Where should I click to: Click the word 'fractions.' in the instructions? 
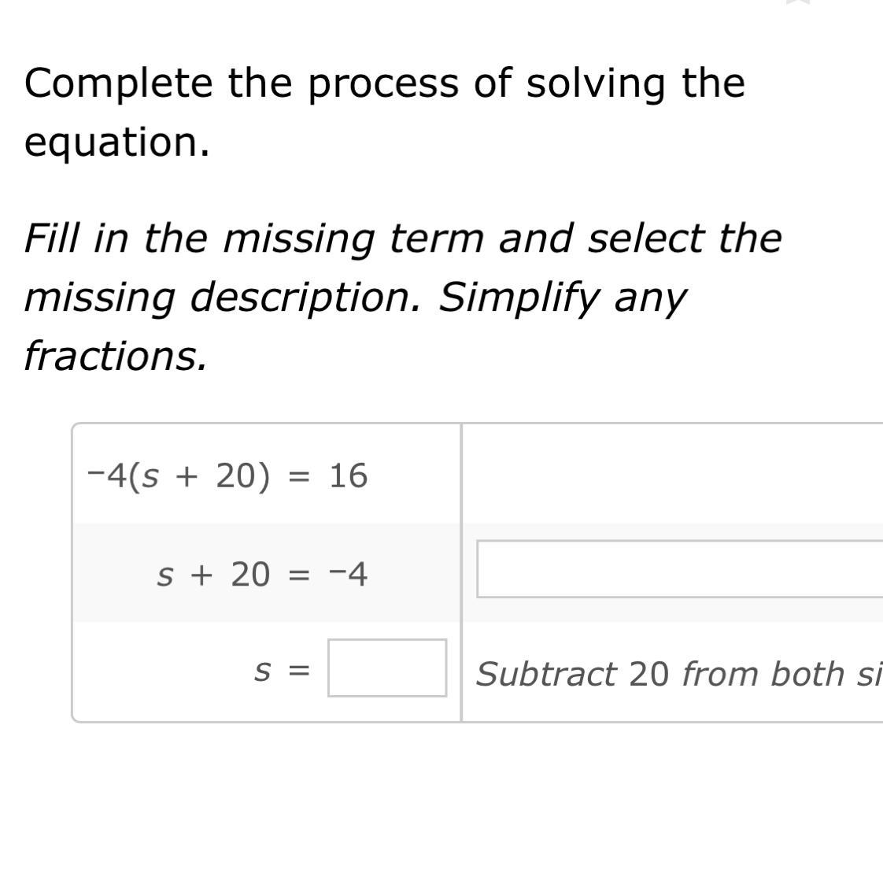pyautogui.click(x=116, y=355)
